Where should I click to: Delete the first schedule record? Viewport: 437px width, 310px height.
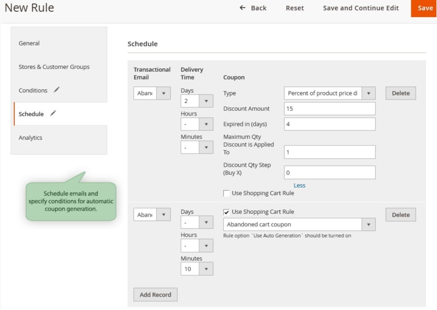point(401,93)
